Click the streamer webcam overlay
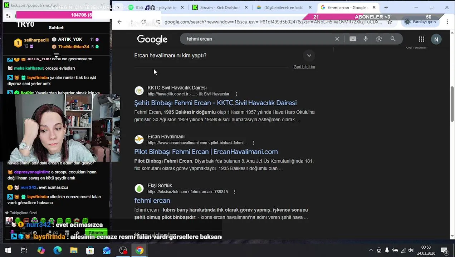455x257 pixels. click(60, 128)
